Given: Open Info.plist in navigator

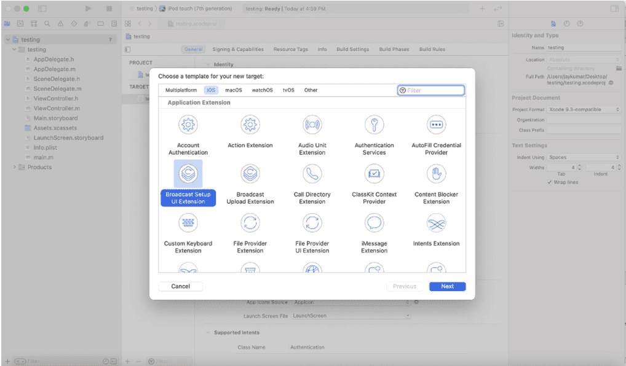Looking at the screenshot, I should coord(45,147).
